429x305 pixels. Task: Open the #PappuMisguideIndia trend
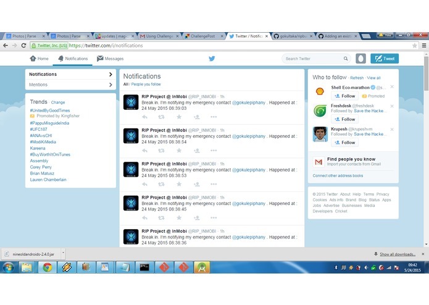(49, 123)
